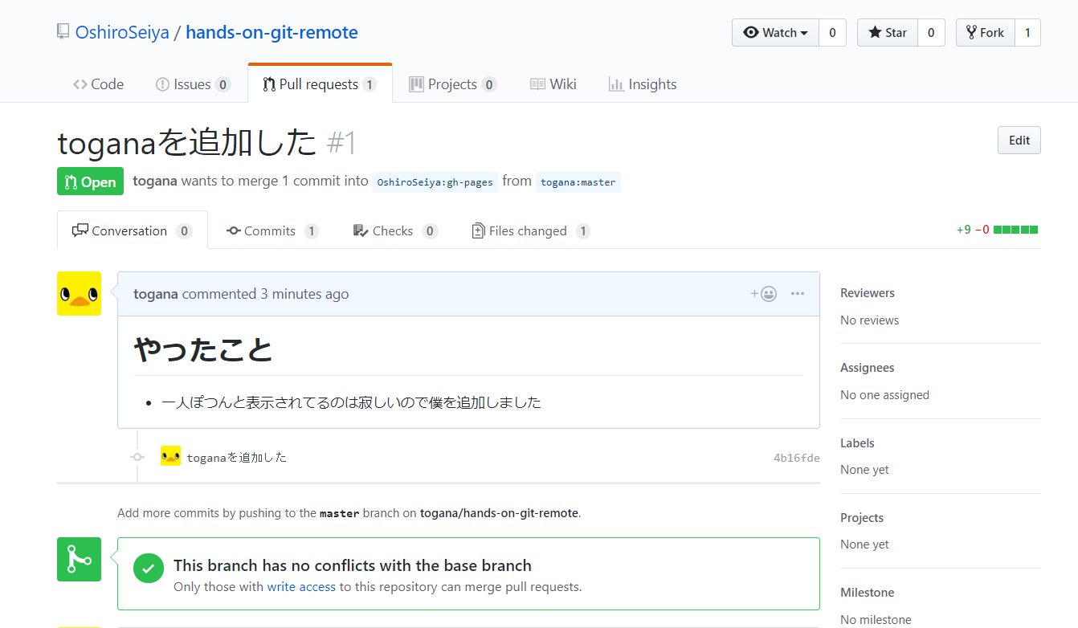This screenshot has width=1078, height=628.
Task: Click the OshiroSeiya:gh-pages base branch label
Action: click(435, 182)
